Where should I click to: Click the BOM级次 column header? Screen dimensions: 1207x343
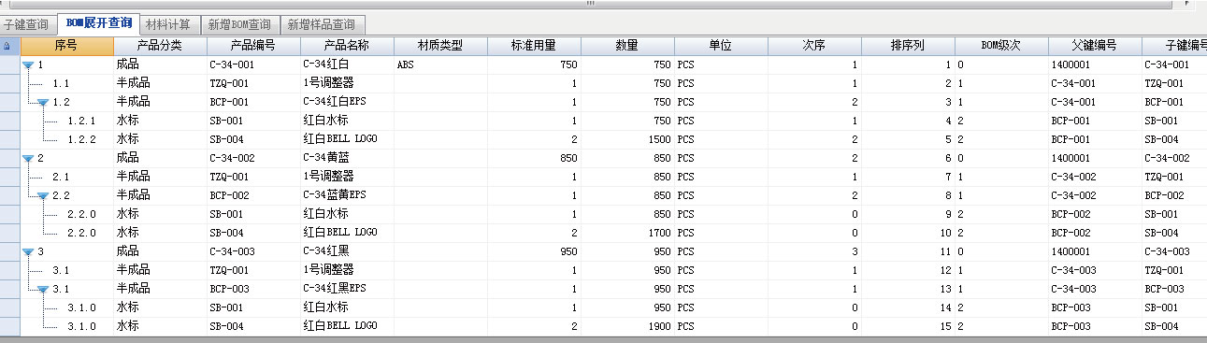pyautogui.click(x=1001, y=46)
